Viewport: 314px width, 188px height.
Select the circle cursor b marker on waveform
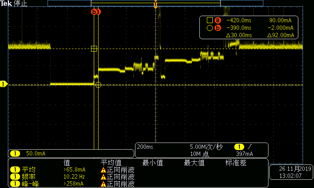[98, 85]
